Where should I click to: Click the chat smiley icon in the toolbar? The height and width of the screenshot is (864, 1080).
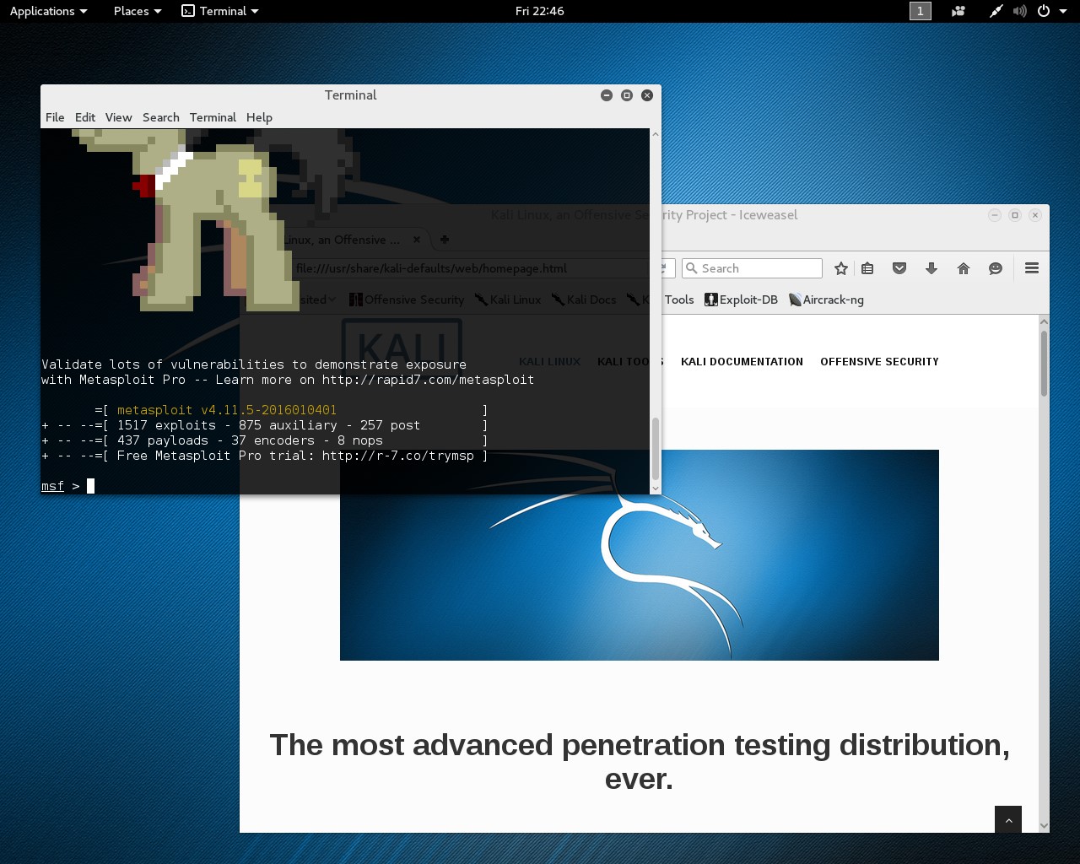point(996,268)
